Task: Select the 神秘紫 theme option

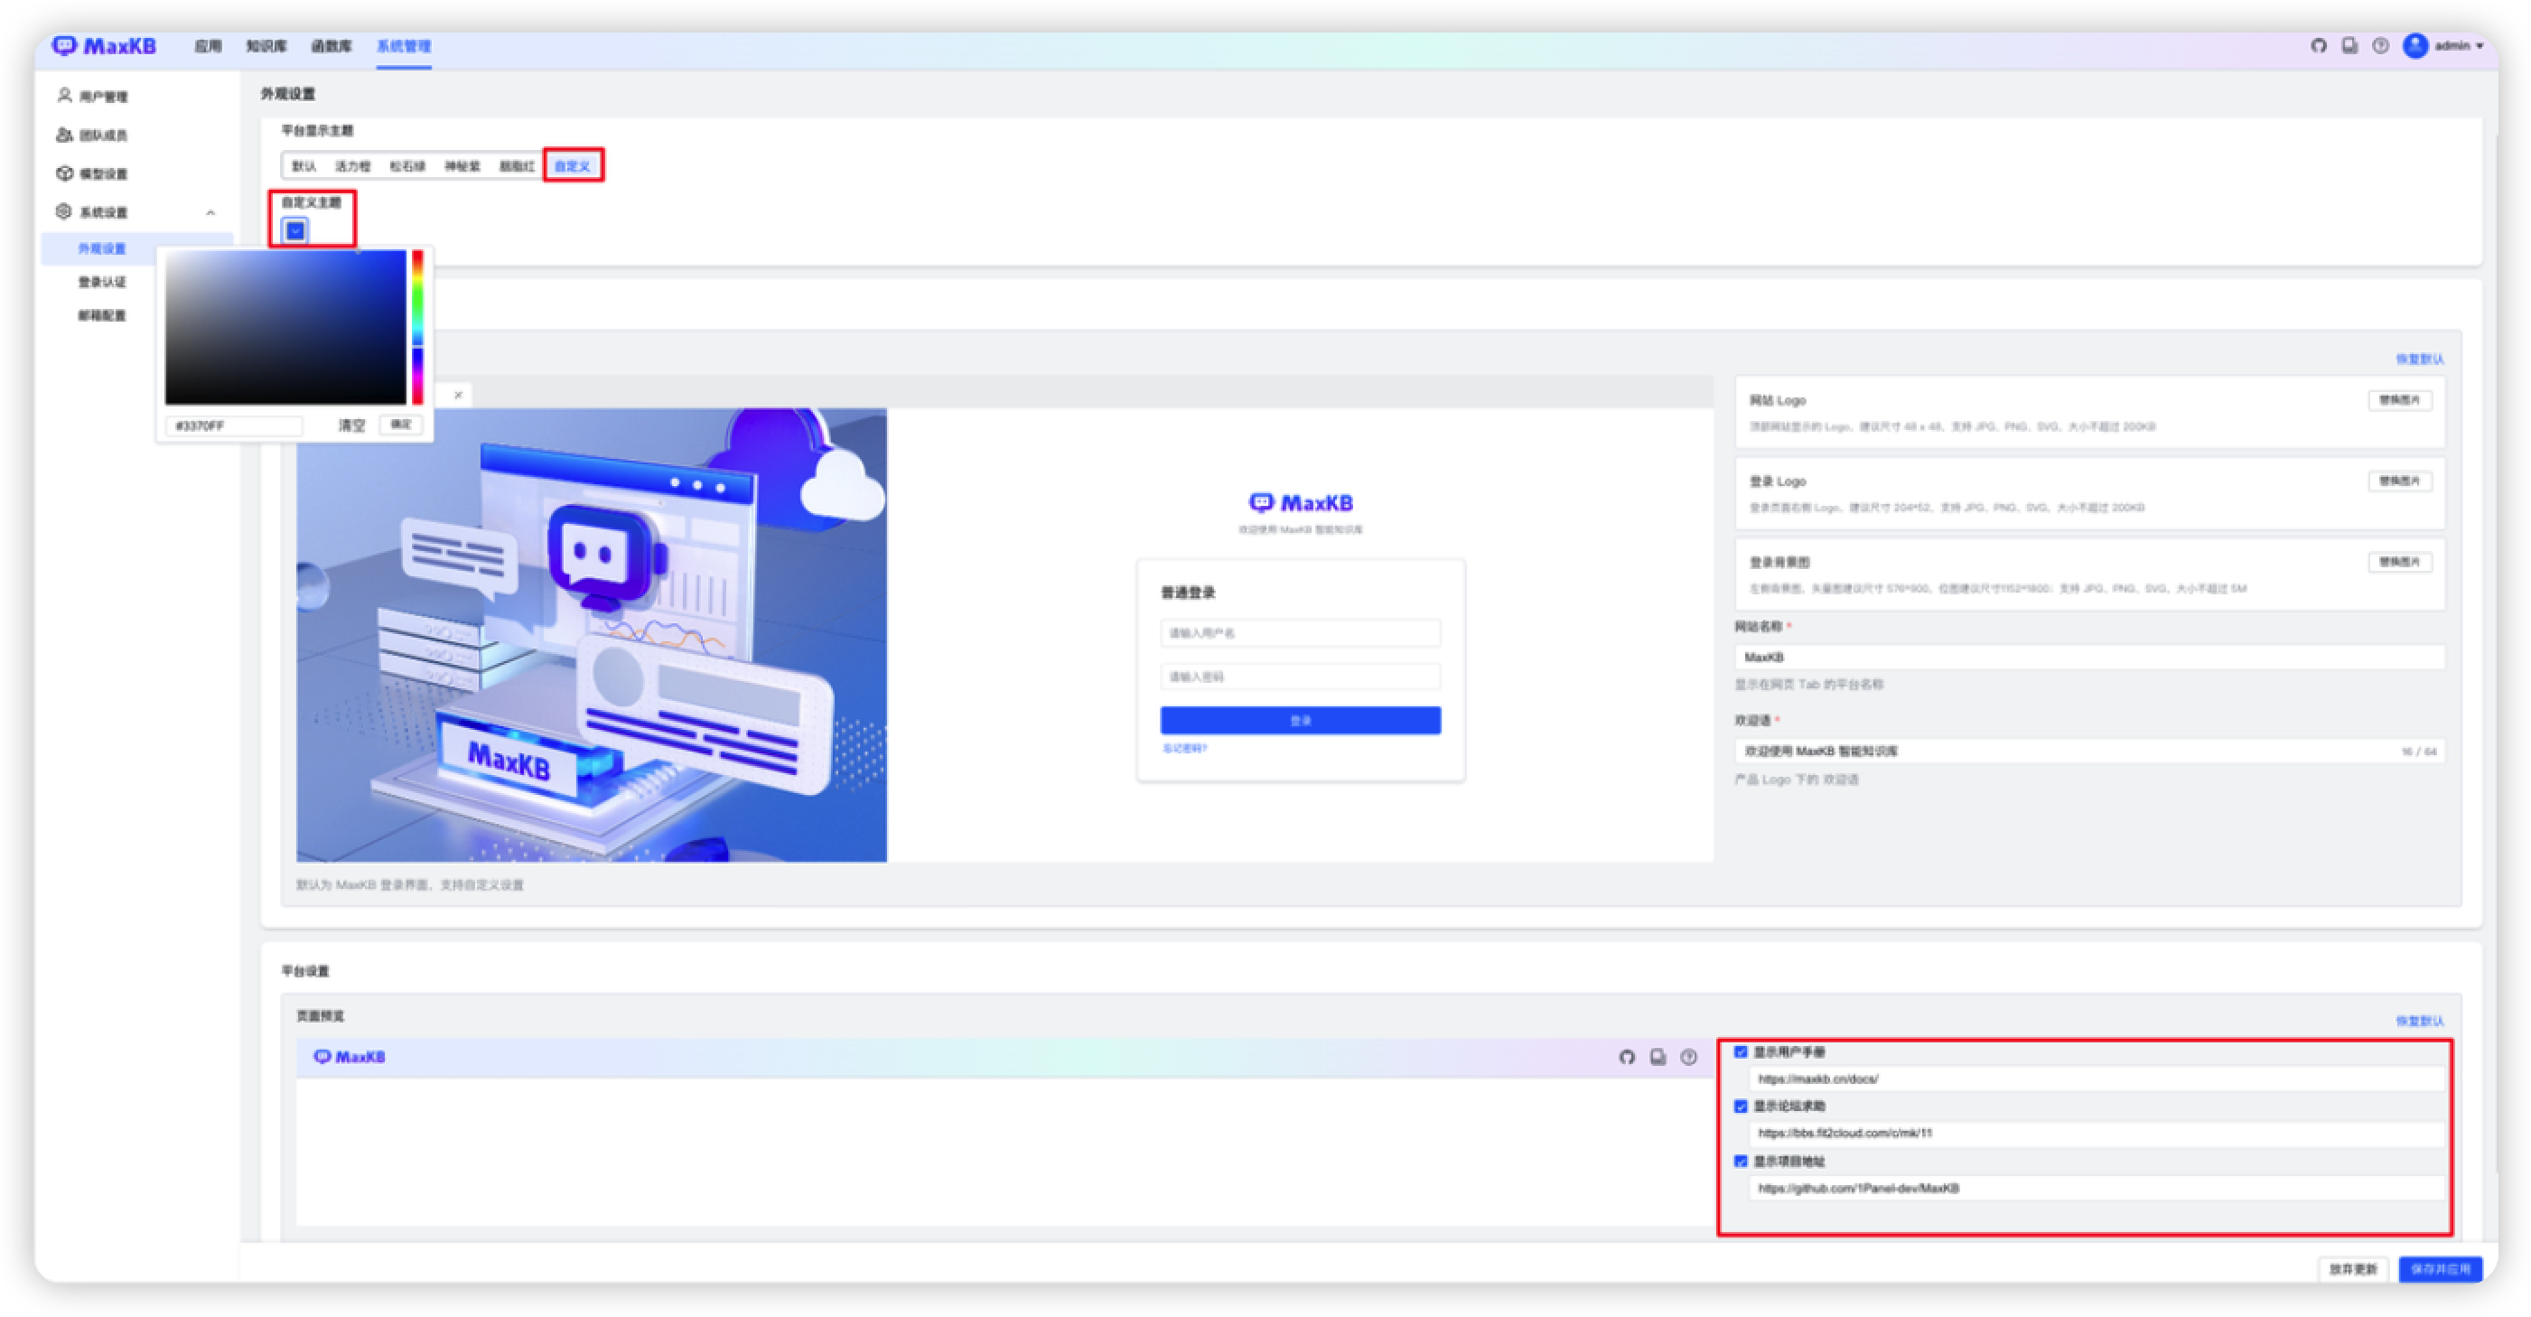Action: point(462,166)
